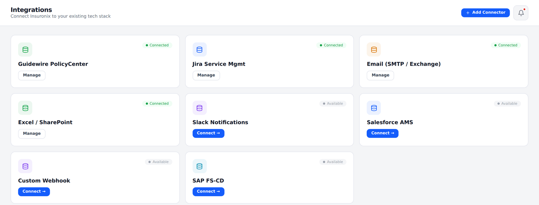Screen dimensions: 539x205
Task: Click the 'Connect Insuronix to your existing tech stack' subtitle
Action: click(x=61, y=16)
